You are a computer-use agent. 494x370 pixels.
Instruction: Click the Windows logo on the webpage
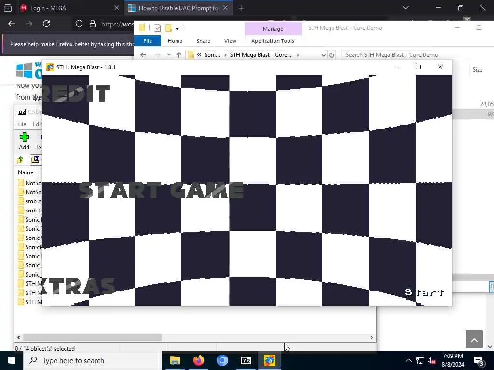click(x=24, y=70)
